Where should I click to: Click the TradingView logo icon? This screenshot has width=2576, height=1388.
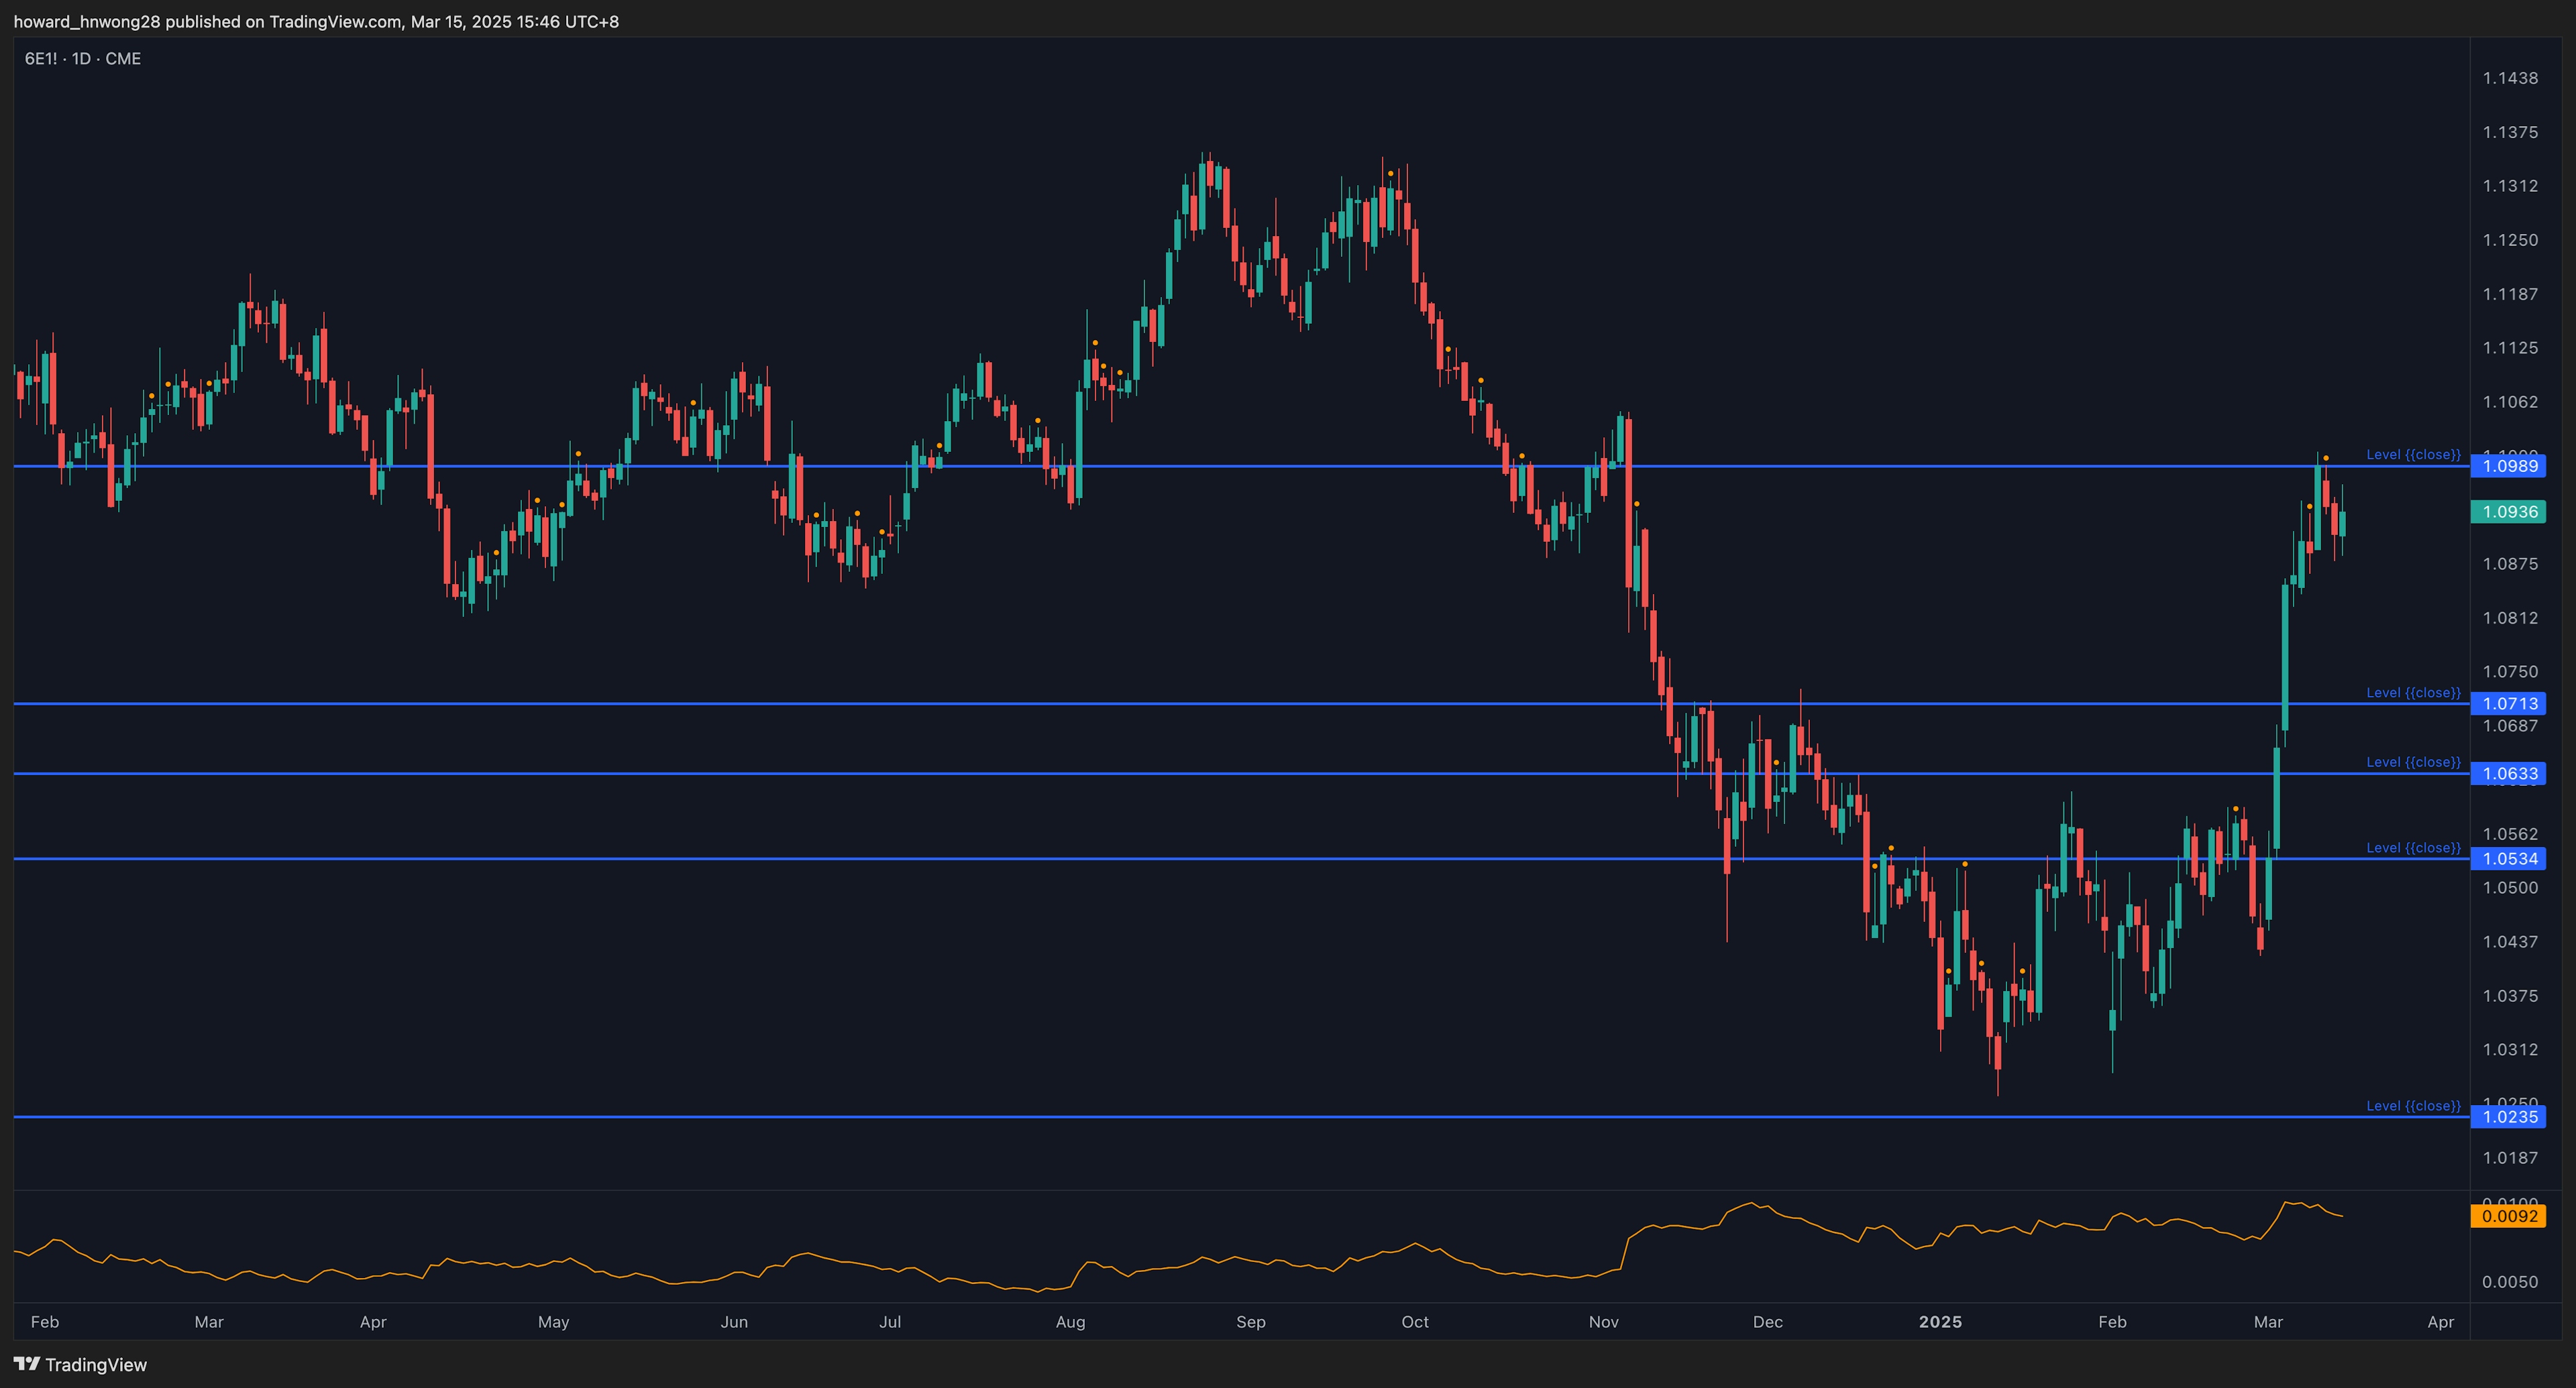click(27, 1364)
